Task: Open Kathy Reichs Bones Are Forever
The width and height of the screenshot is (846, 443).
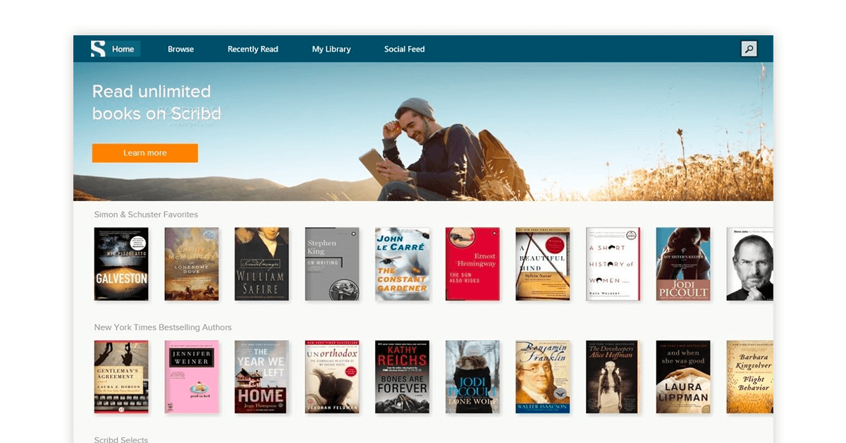Action: [x=403, y=377]
